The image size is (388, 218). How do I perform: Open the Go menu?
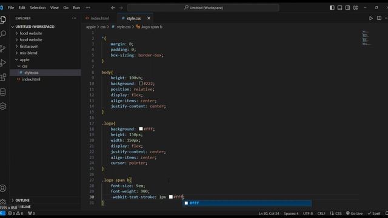pyautogui.click(x=66, y=8)
